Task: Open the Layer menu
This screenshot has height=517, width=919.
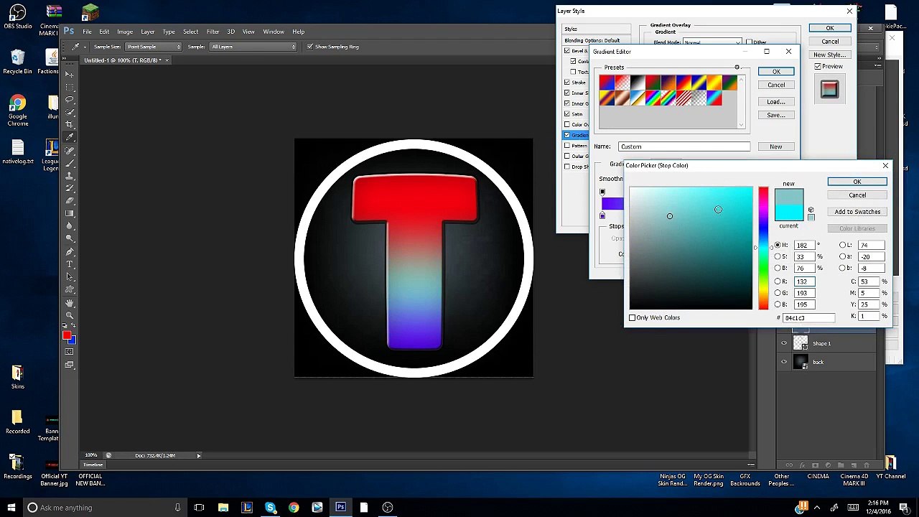Action: pyautogui.click(x=148, y=32)
